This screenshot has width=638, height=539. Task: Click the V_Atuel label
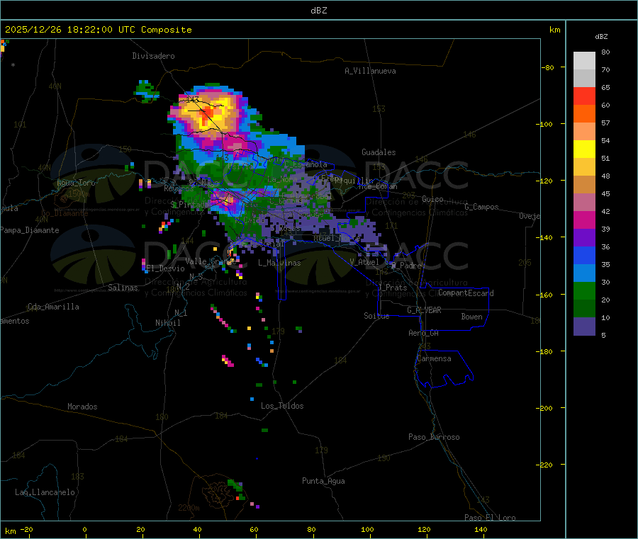[x=364, y=262]
